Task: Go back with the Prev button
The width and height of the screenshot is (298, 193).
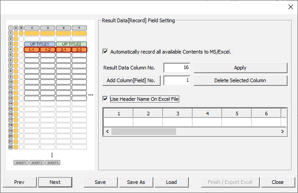Action: coord(19,182)
